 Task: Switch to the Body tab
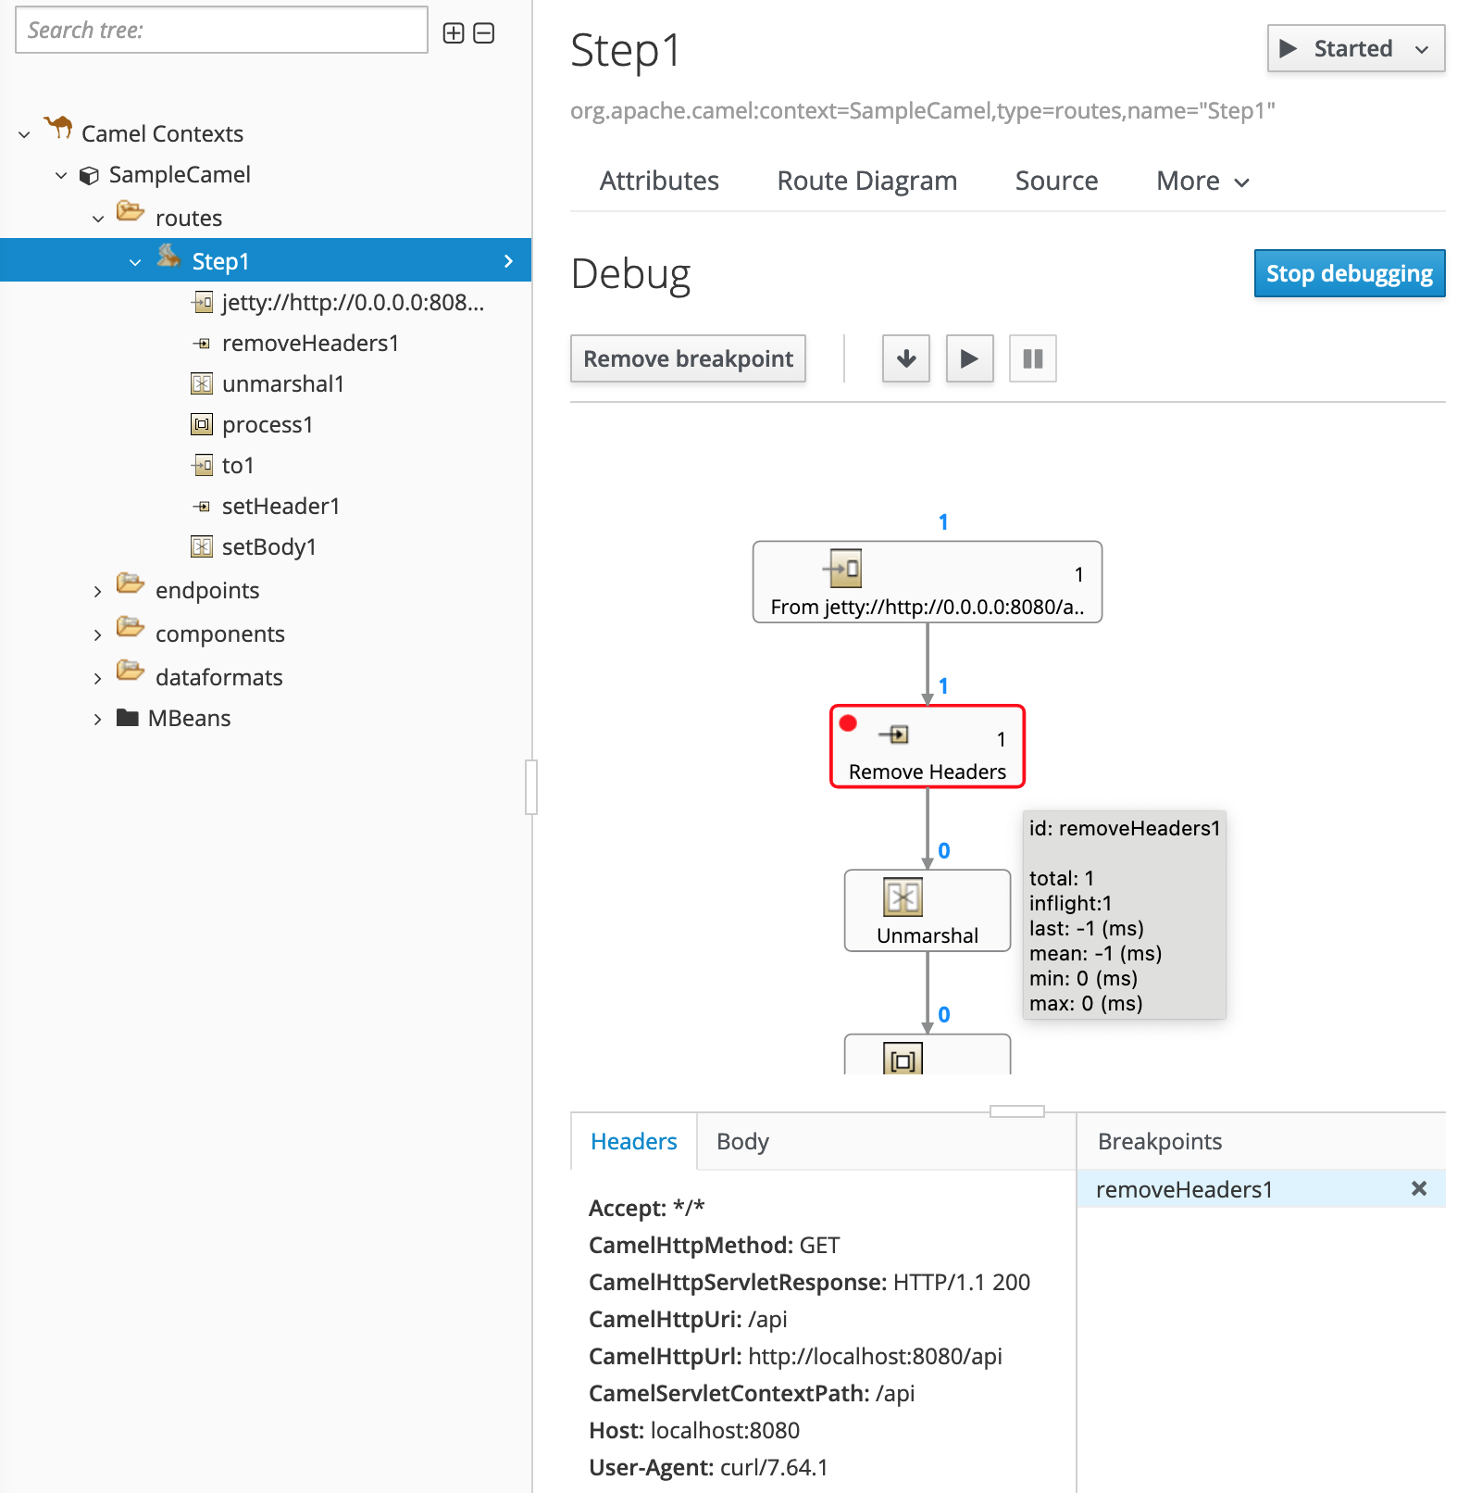pos(742,1142)
